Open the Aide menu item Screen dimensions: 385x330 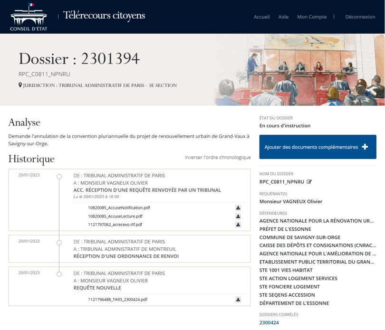[283, 17]
